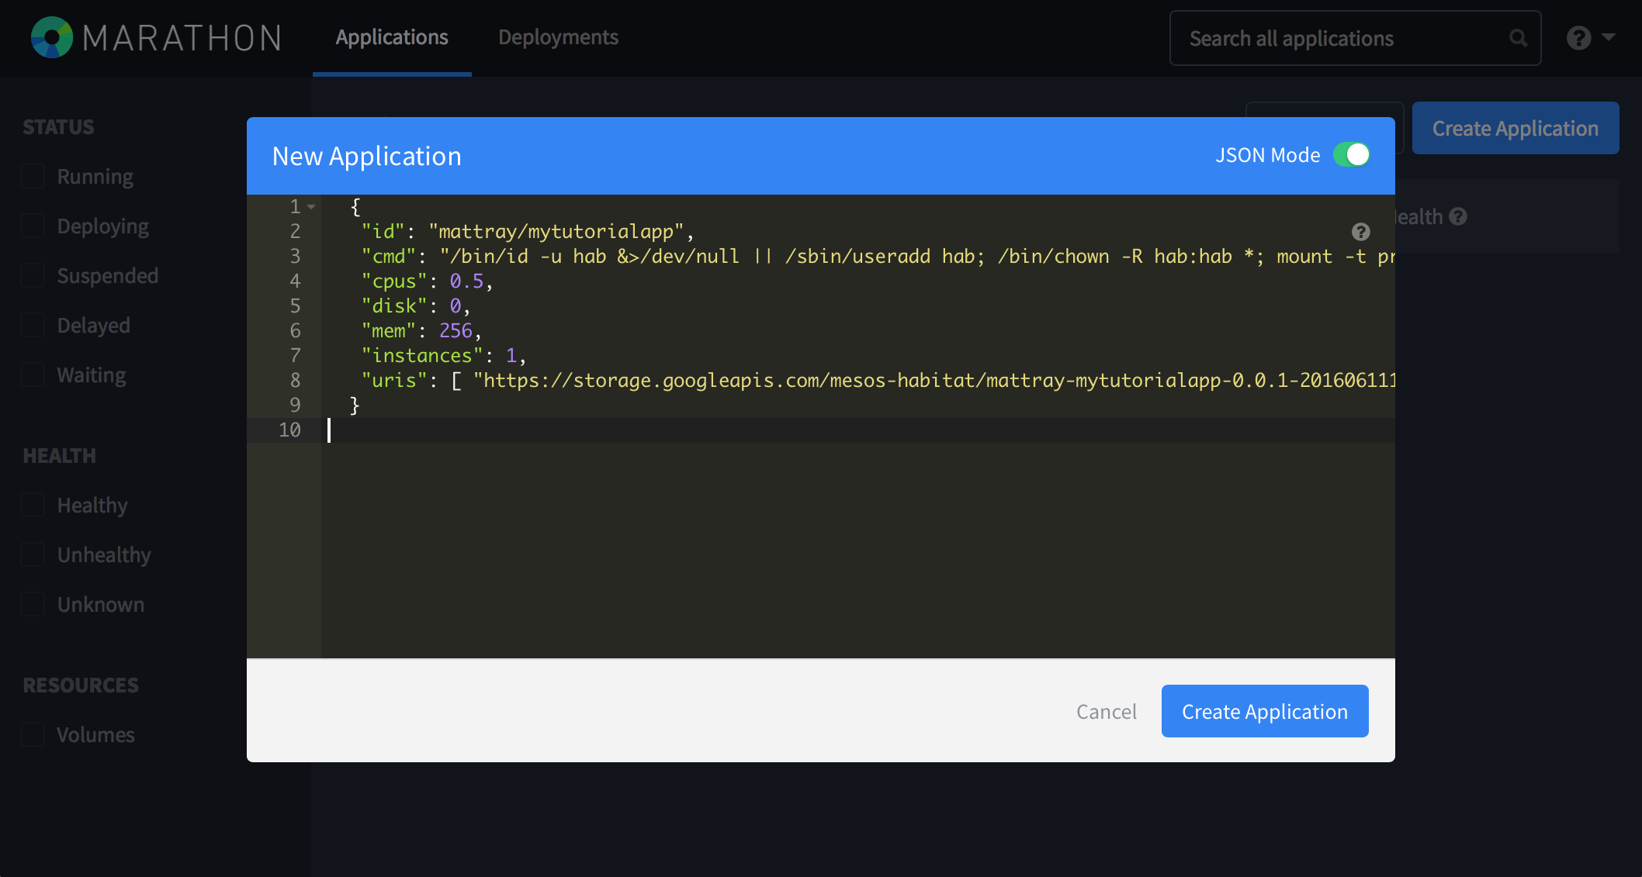
Task: Collapse the JSON block on line 1
Action: pyautogui.click(x=310, y=206)
